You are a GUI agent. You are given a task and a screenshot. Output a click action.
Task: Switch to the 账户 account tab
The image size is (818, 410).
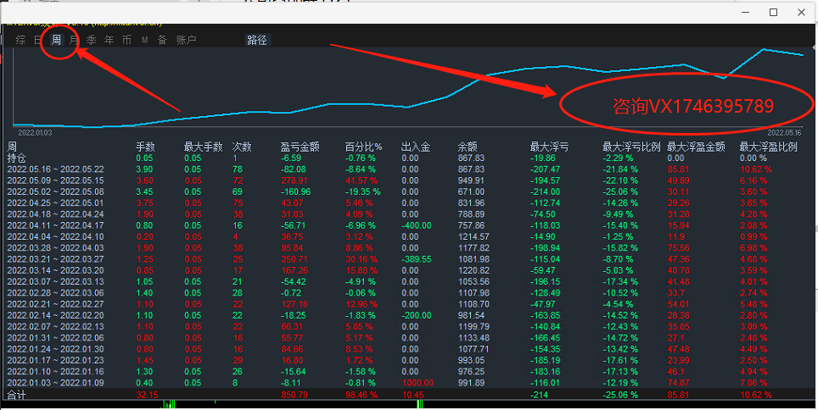point(186,40)
